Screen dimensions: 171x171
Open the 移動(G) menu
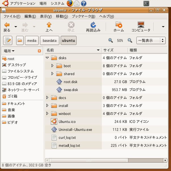click(62, 17)
